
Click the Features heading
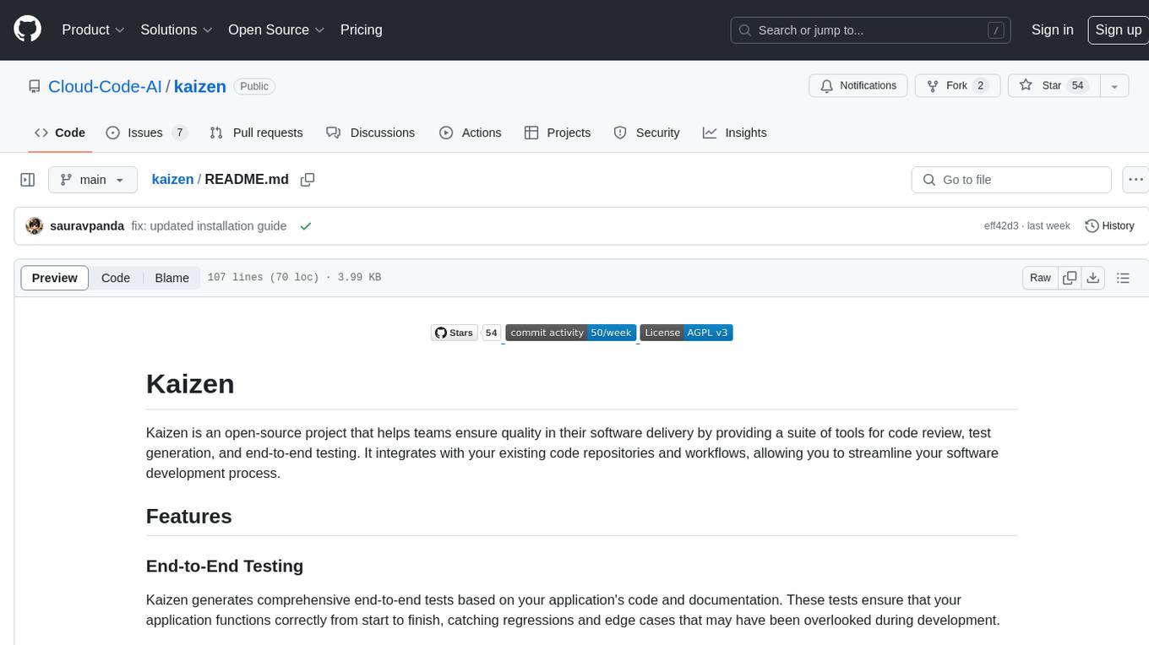click(189, 516)
